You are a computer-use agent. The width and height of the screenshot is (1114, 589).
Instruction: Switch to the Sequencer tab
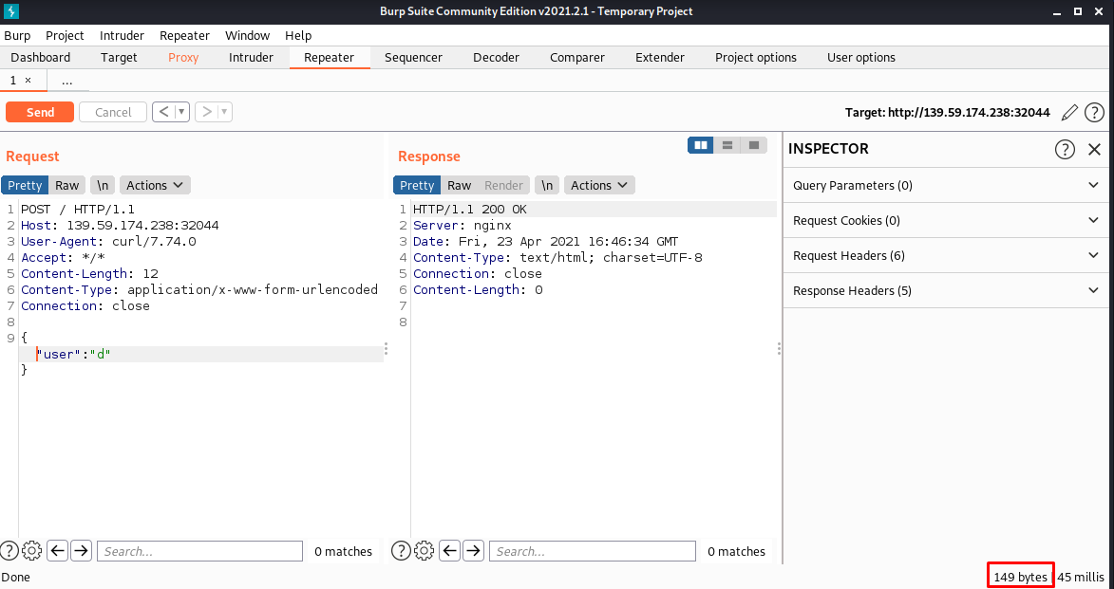pos(413,58)
